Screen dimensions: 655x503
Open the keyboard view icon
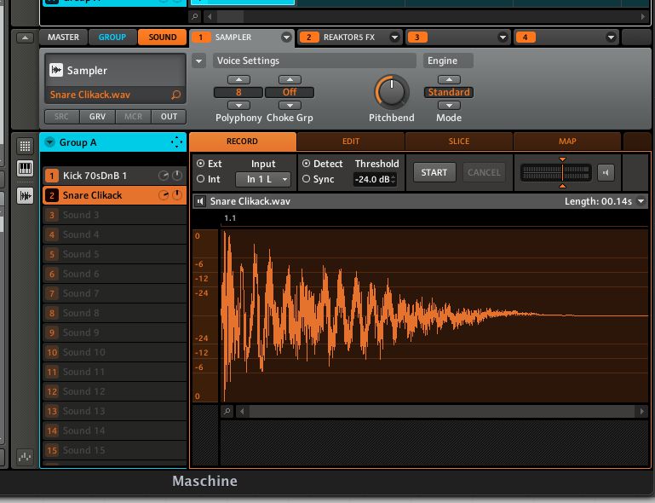coord(25,169)
